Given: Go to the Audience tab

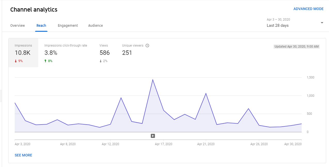Looking at the screenshot, I should pos(95,25).
